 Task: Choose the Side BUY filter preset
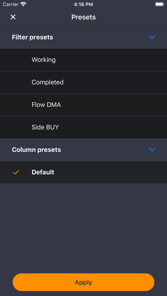pyautogui.click(x=83, y=127)
